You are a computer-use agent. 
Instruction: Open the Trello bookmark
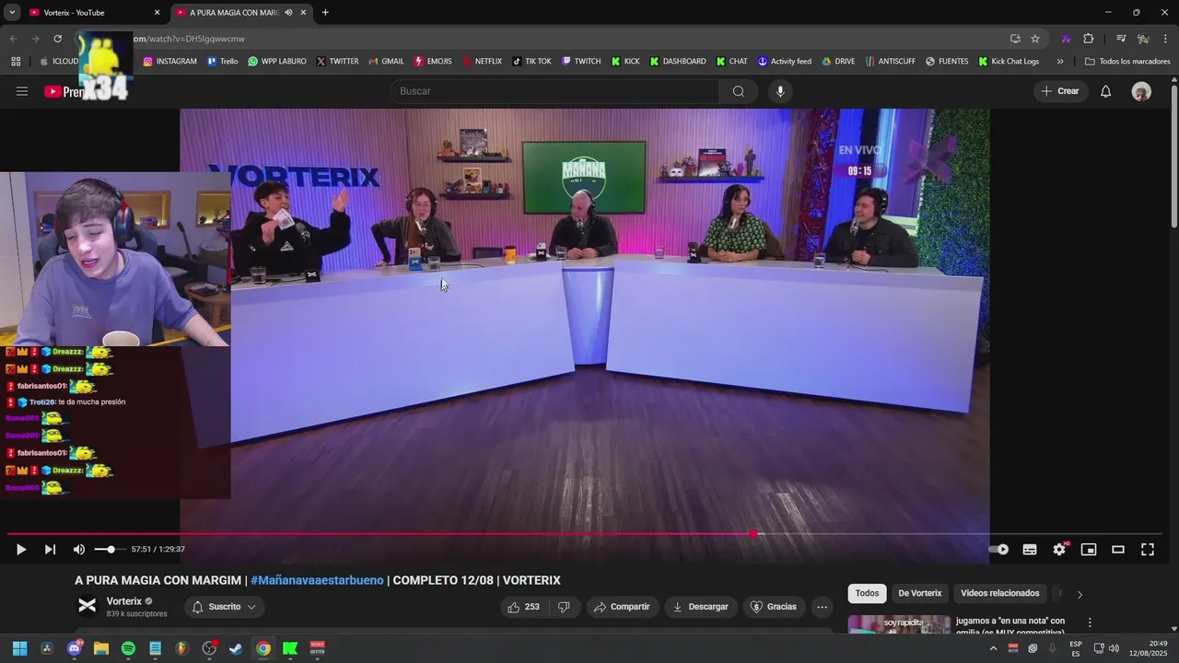(222, 62)
